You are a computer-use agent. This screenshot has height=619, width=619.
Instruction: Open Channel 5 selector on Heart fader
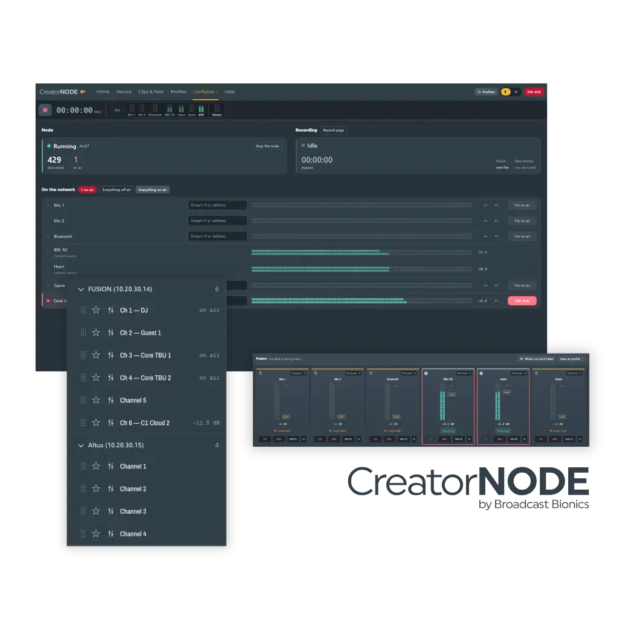pyautogui.click(x=519, y=373)
